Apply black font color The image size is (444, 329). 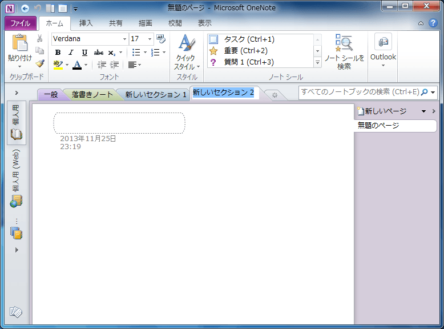77,65
